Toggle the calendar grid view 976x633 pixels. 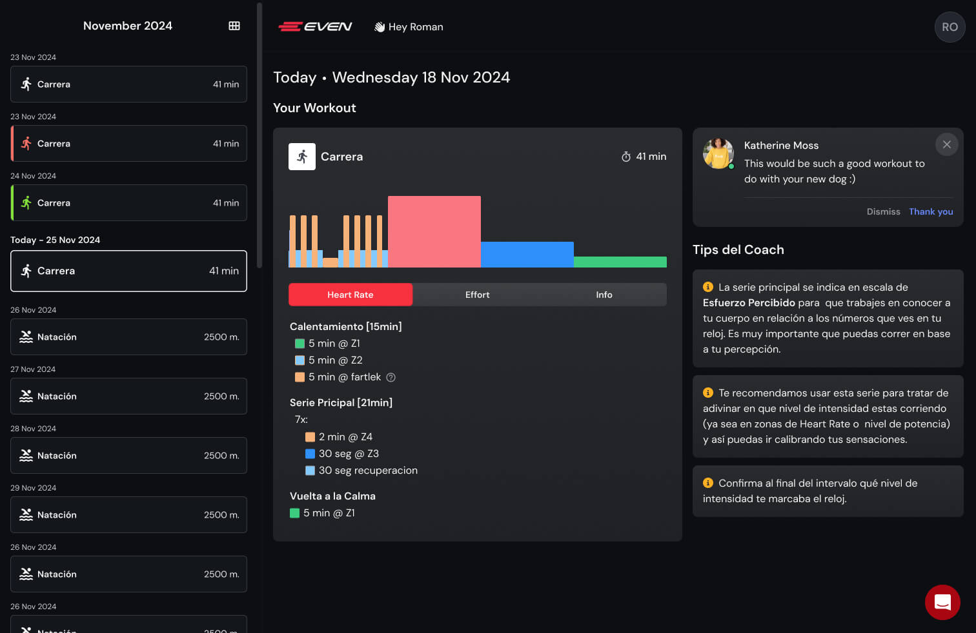coord(234,25)
